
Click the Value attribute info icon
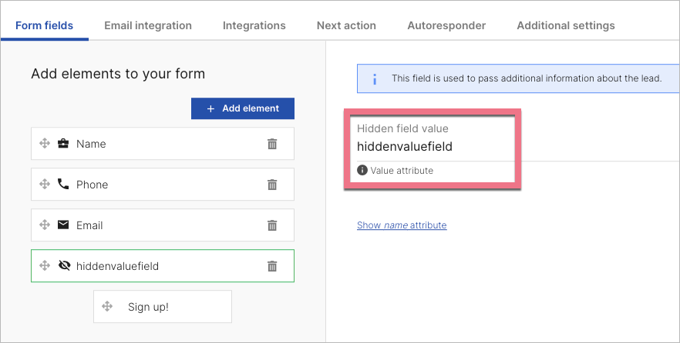click(362, 171)
